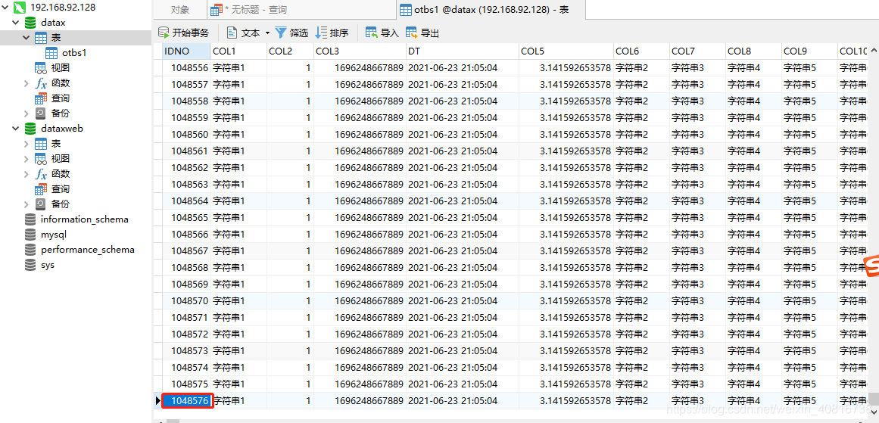Click the 备份 icon under datax

coord(41,114)
